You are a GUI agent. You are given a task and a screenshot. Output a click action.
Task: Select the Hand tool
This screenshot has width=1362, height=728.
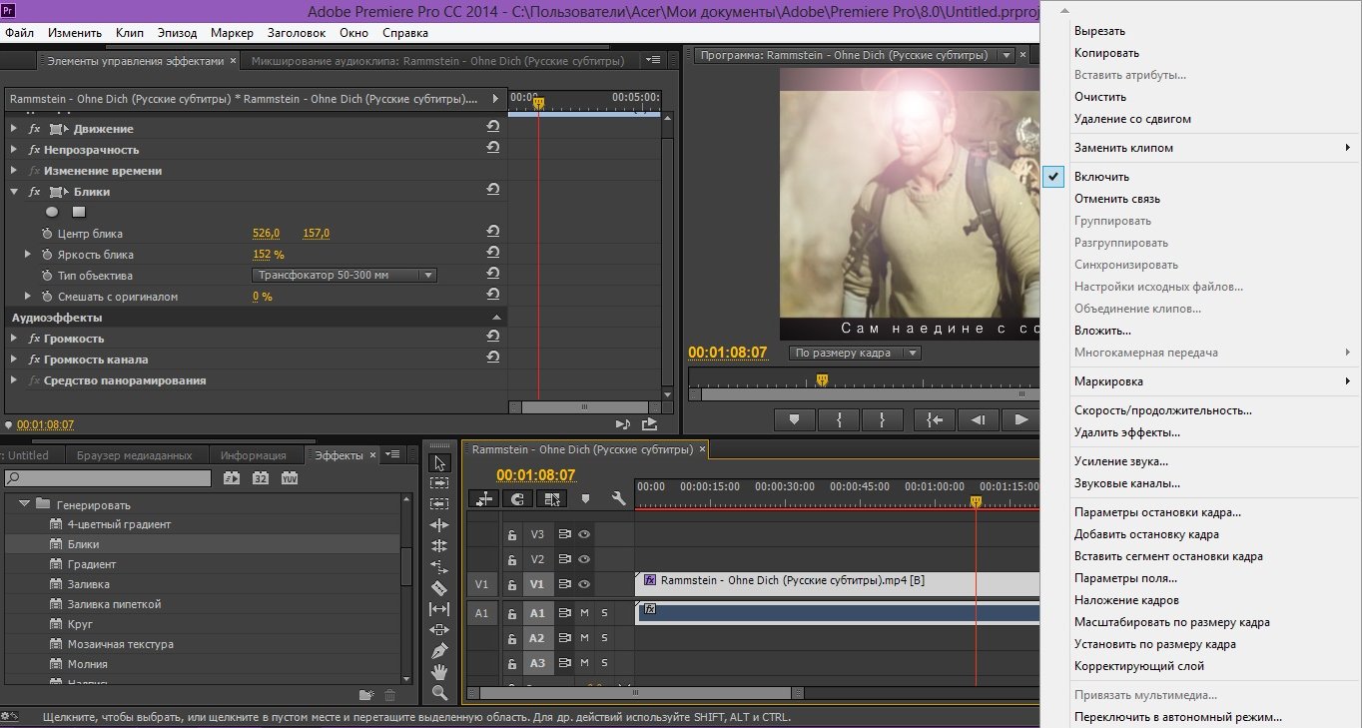click(x=439, y=672)
